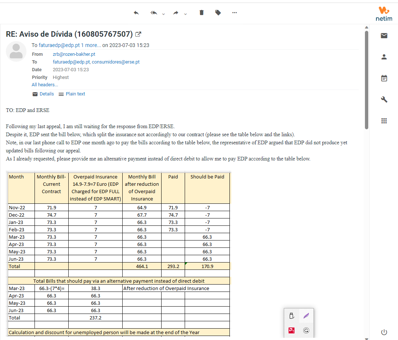Click the priority value 'Highest'

tap(61, 77)
